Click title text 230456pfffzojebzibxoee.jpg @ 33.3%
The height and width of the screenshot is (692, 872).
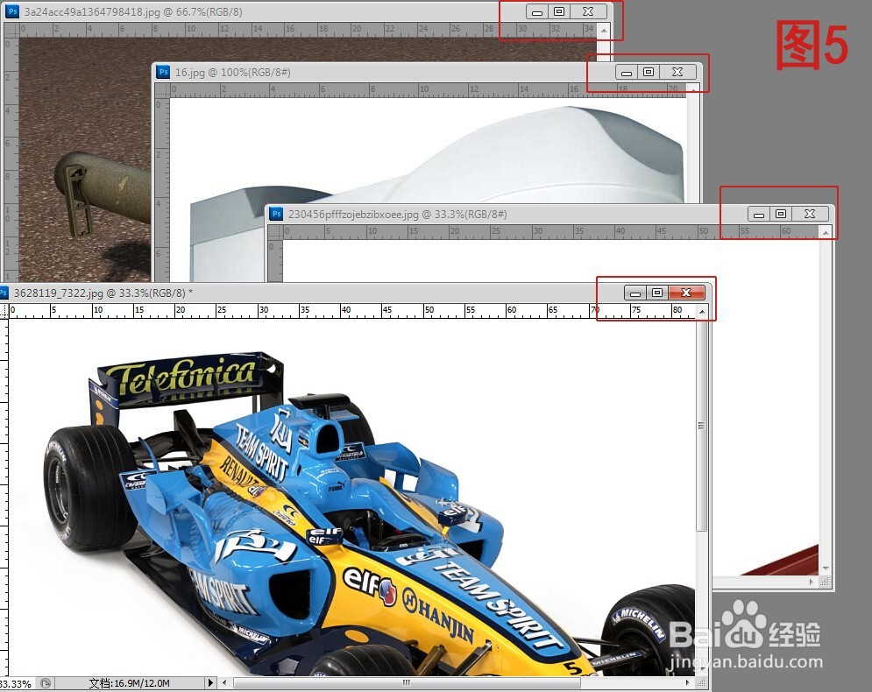(x=376, y=214)
